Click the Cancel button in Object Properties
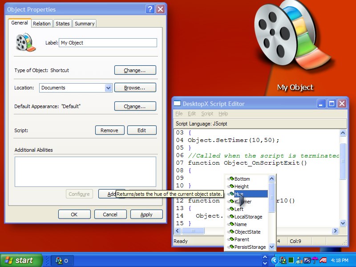356x267 pixels. 110,214
